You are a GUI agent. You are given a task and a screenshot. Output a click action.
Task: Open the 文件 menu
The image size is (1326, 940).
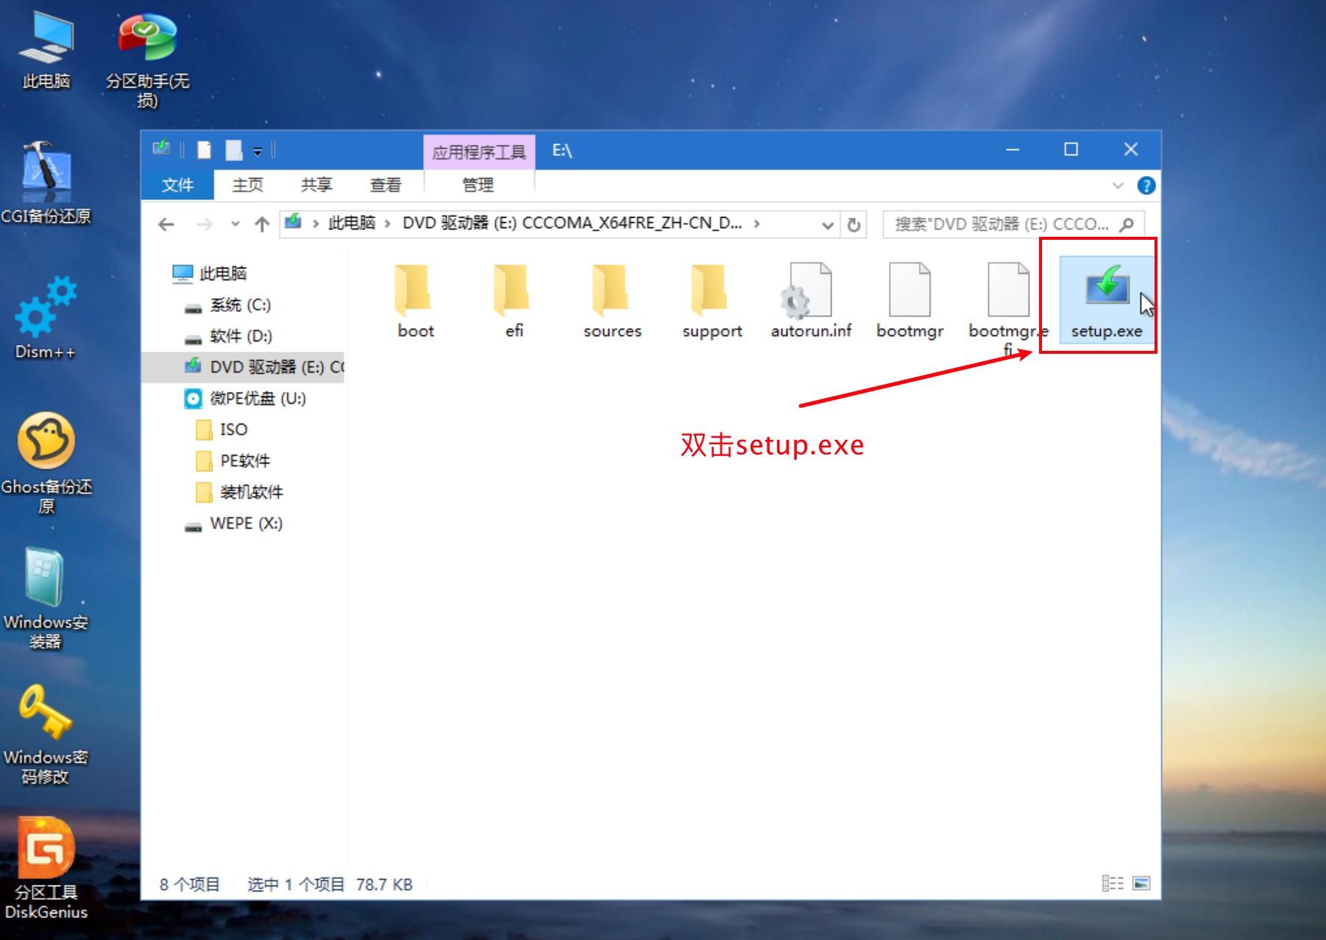pyautogui.click(x=177, y=185)
